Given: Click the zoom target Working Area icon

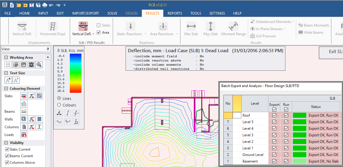Looking at the screenshot, I should click(39, 65).
